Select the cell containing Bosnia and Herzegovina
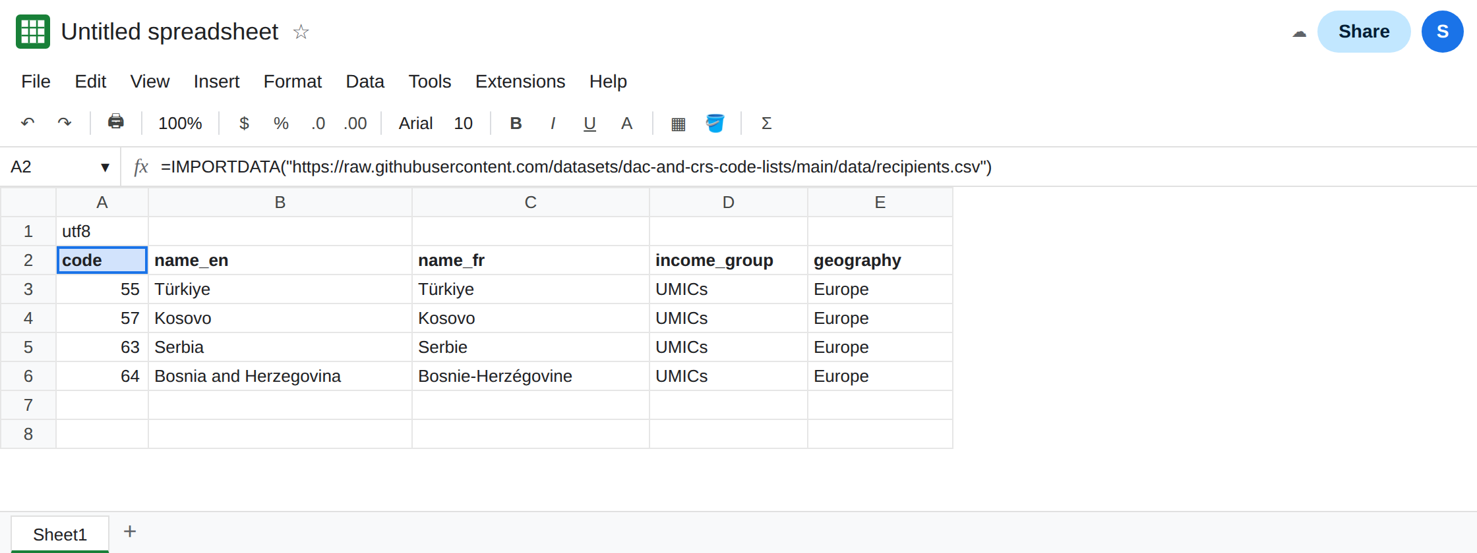Screen dimensions: 1477x553 coord(280,376)
